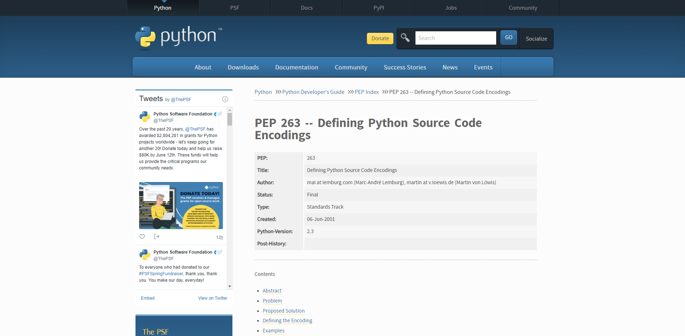Open the News menu
This screenshot has width=685, height=336.
(x=450, y=67)
